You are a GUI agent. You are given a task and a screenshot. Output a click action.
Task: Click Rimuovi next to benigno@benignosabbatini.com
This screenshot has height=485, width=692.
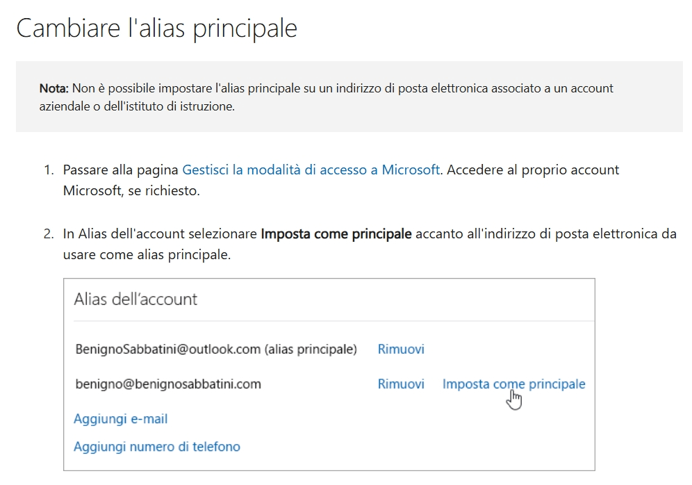(401, 384)
